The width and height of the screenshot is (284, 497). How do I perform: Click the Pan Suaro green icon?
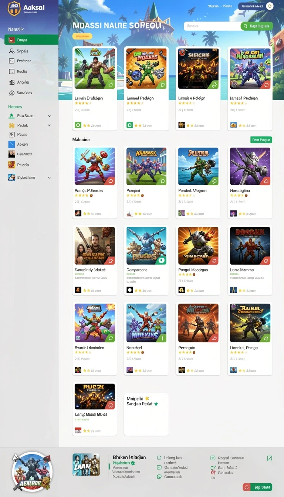11,116
